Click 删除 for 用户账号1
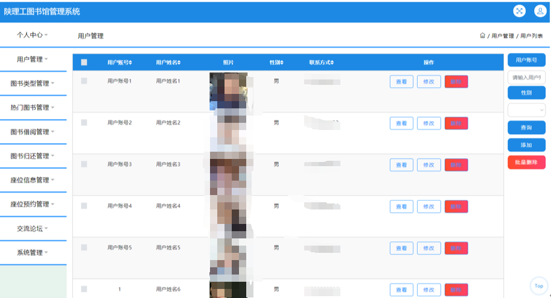The width and height of the screenshot is (551, 298). click(456, 82)
